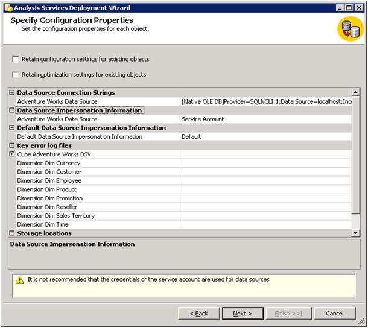
Task: Expand Cube Adventure Works DSV node
Action: [11, 154]
